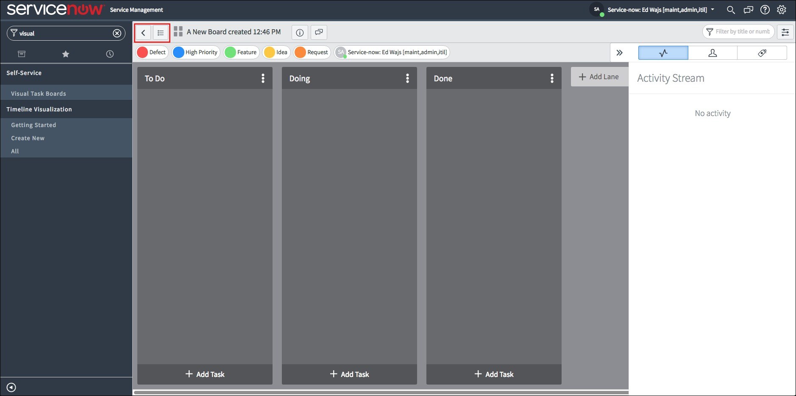
Task: Select the Members (person) panel icon
Action: click(713, 53)
